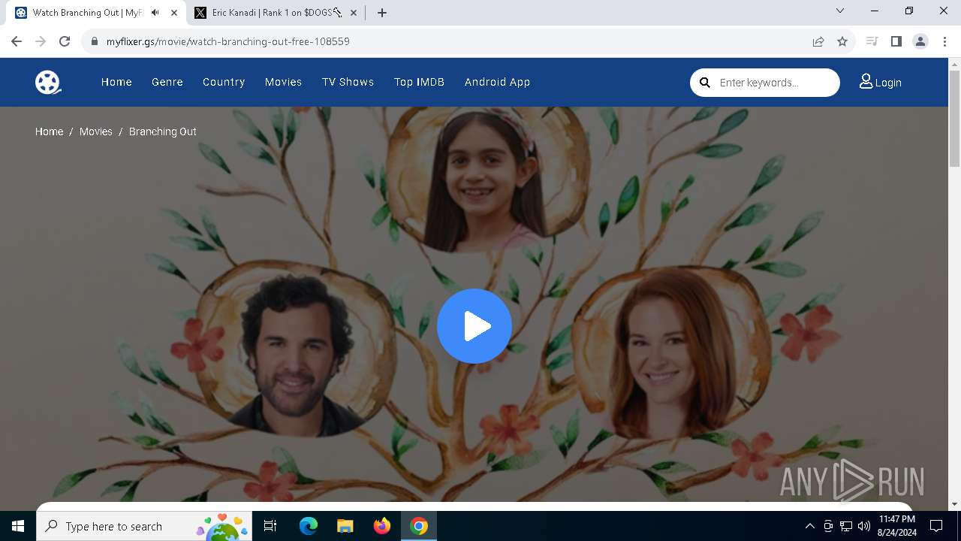The height and width of the screenshot is (541, 961).
Task: Open the Login link
Action: tap(881, 82)
